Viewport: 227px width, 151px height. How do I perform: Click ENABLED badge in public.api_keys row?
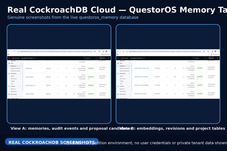tap(91, 77)
